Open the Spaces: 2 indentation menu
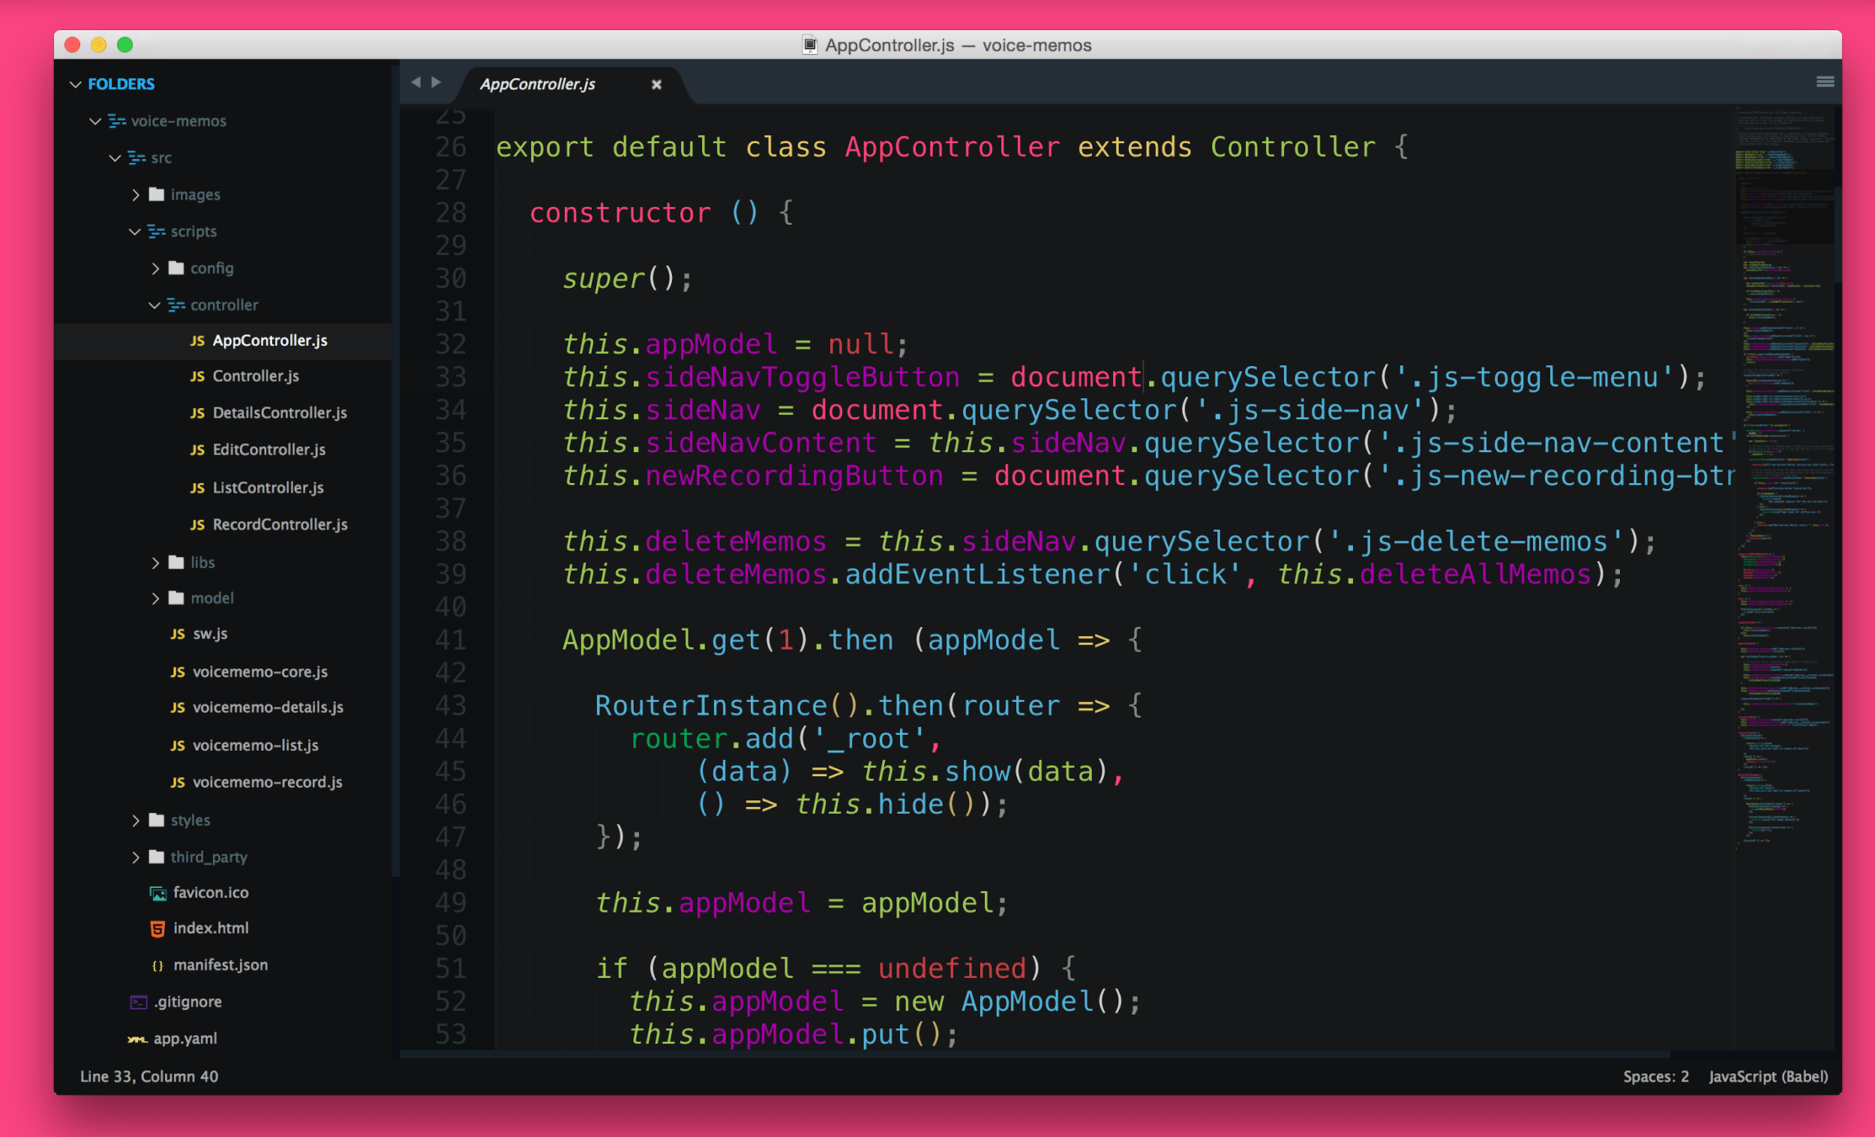 pyautogui.click(x=1655, y=1076)
